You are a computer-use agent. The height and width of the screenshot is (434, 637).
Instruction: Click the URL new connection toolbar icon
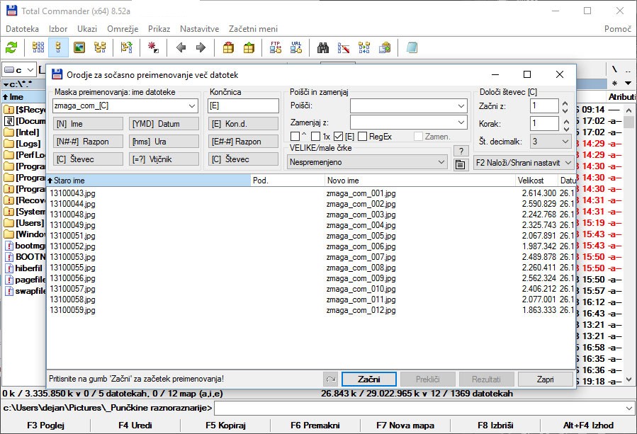point(296,48)
